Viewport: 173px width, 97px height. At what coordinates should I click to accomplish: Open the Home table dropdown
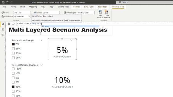(x=22, y=16)
